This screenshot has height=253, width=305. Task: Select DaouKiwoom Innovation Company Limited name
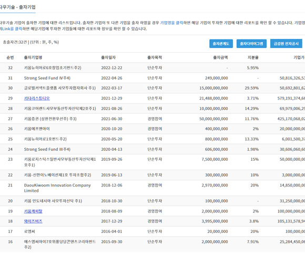pyautogui.click(x=57, y=188)
